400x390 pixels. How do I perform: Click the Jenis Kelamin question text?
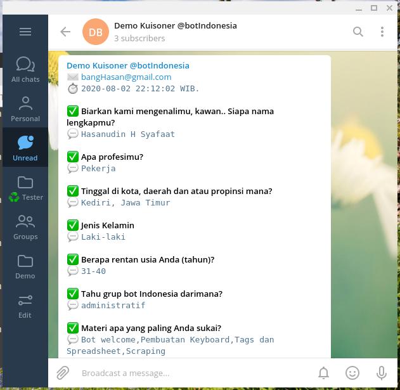107,225
